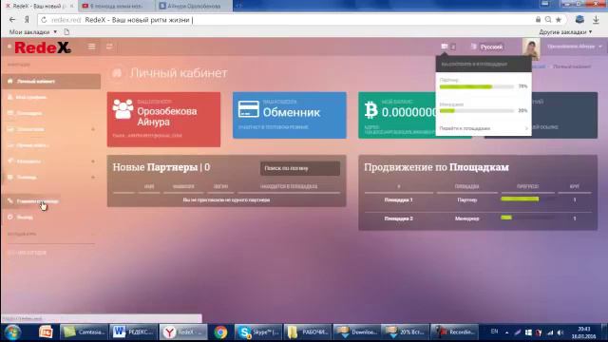Click Новые Партнеры heading

pyautogui.click(x=161, y=167)
